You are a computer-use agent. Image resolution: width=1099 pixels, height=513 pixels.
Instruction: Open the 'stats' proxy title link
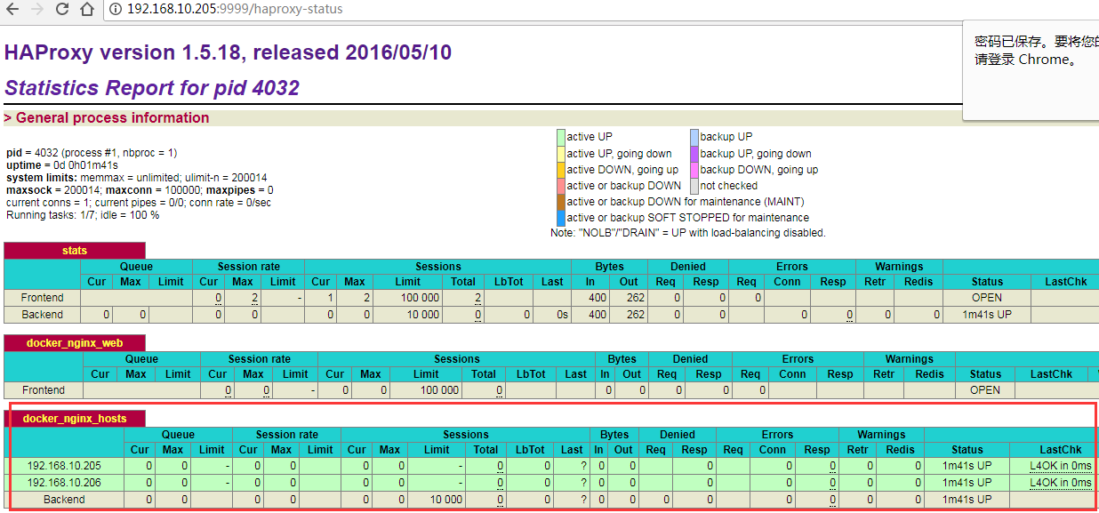click(x=75, y=251)
